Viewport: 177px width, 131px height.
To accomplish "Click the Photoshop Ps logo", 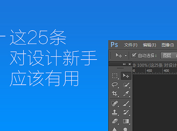I will click(114, 45).
